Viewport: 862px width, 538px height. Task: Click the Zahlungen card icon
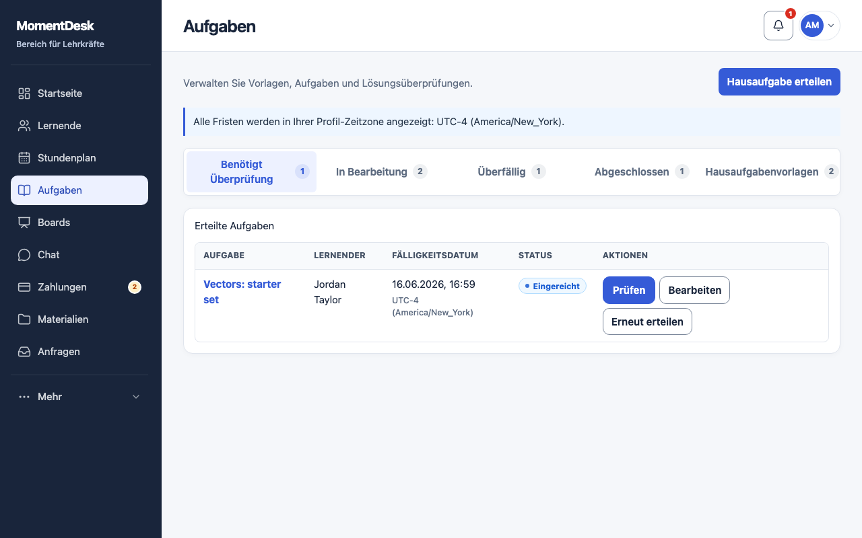pyautogui.click(x=24, y=287)
